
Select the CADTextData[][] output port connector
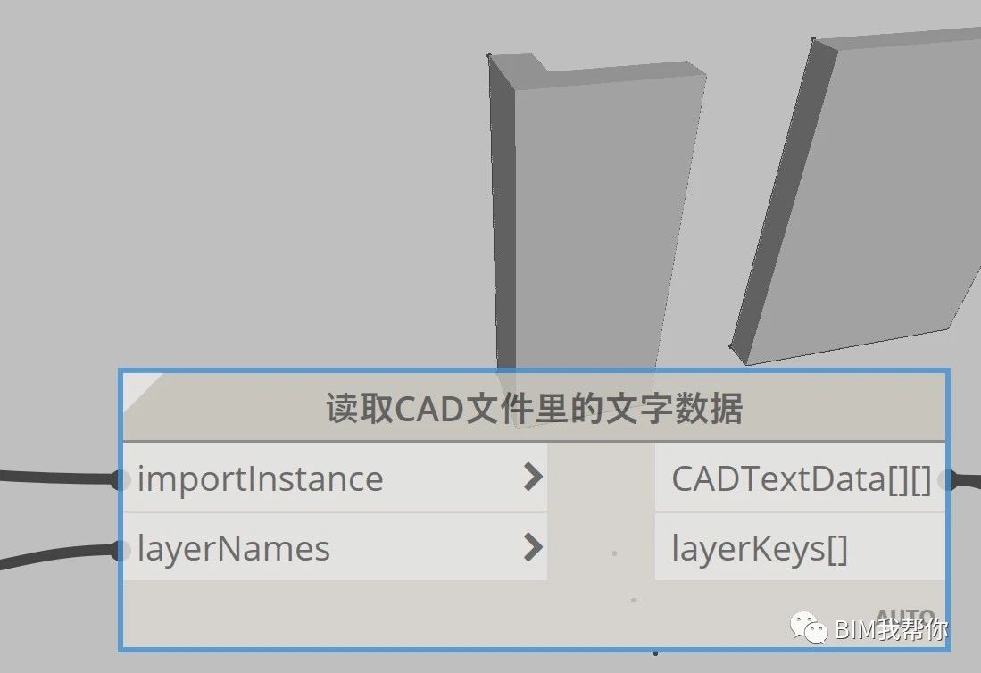(949, 479)
